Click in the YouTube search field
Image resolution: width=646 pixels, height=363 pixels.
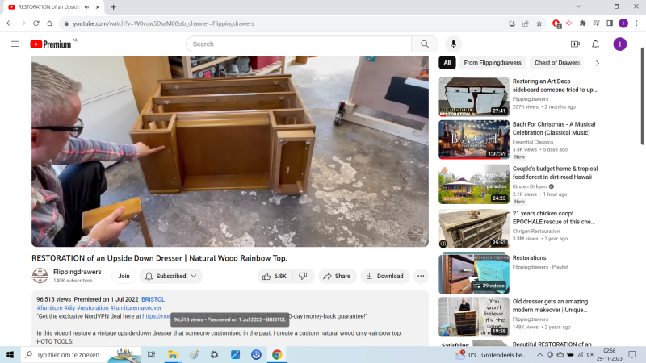click(299, 44)
